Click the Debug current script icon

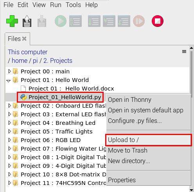pyautogui.click(x=75, y=21)
